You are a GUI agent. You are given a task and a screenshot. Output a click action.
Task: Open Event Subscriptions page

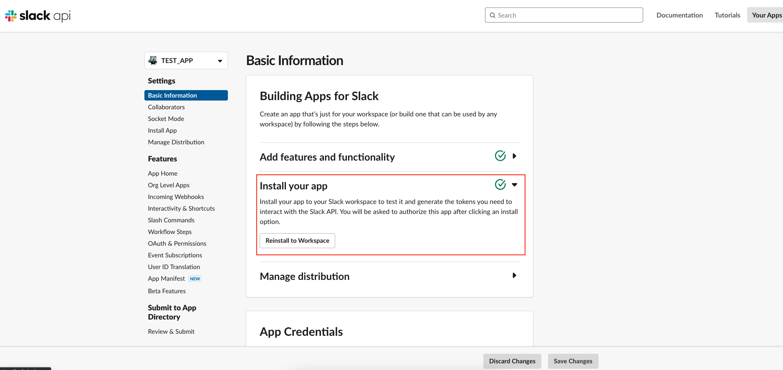pos(175,255)
